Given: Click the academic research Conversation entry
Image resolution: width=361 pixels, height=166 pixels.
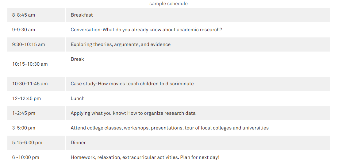Looking at the screenshot, I should (146, 30).
